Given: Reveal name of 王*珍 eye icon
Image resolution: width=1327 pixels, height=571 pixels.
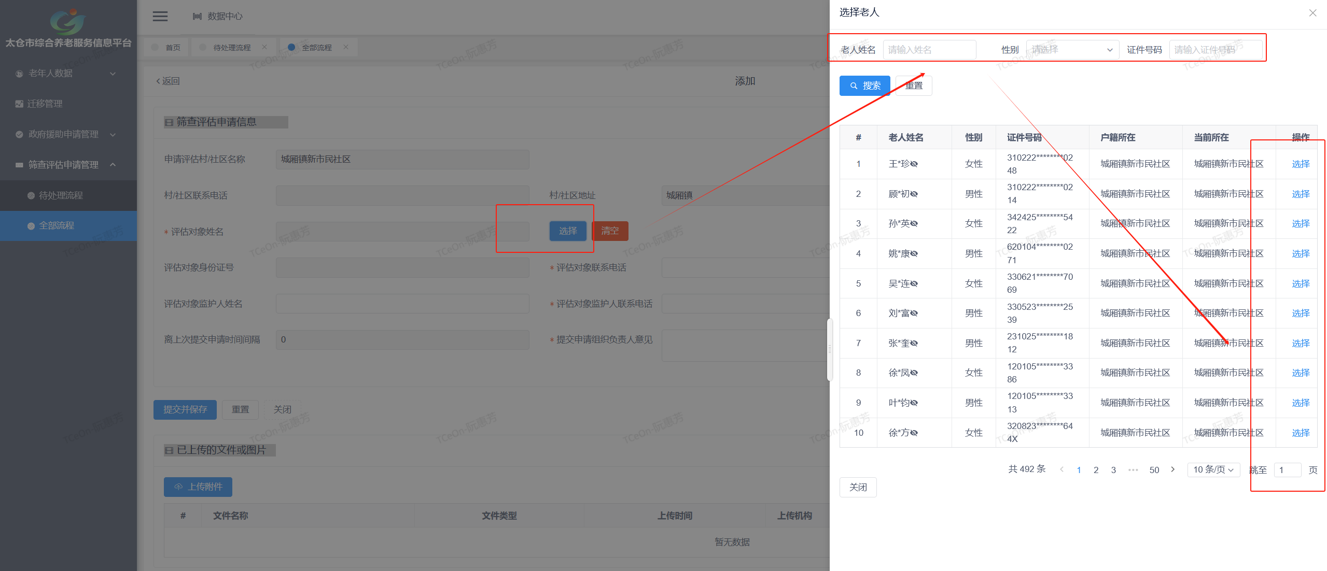Looking at the screenshot, I should tap(914, 164).
